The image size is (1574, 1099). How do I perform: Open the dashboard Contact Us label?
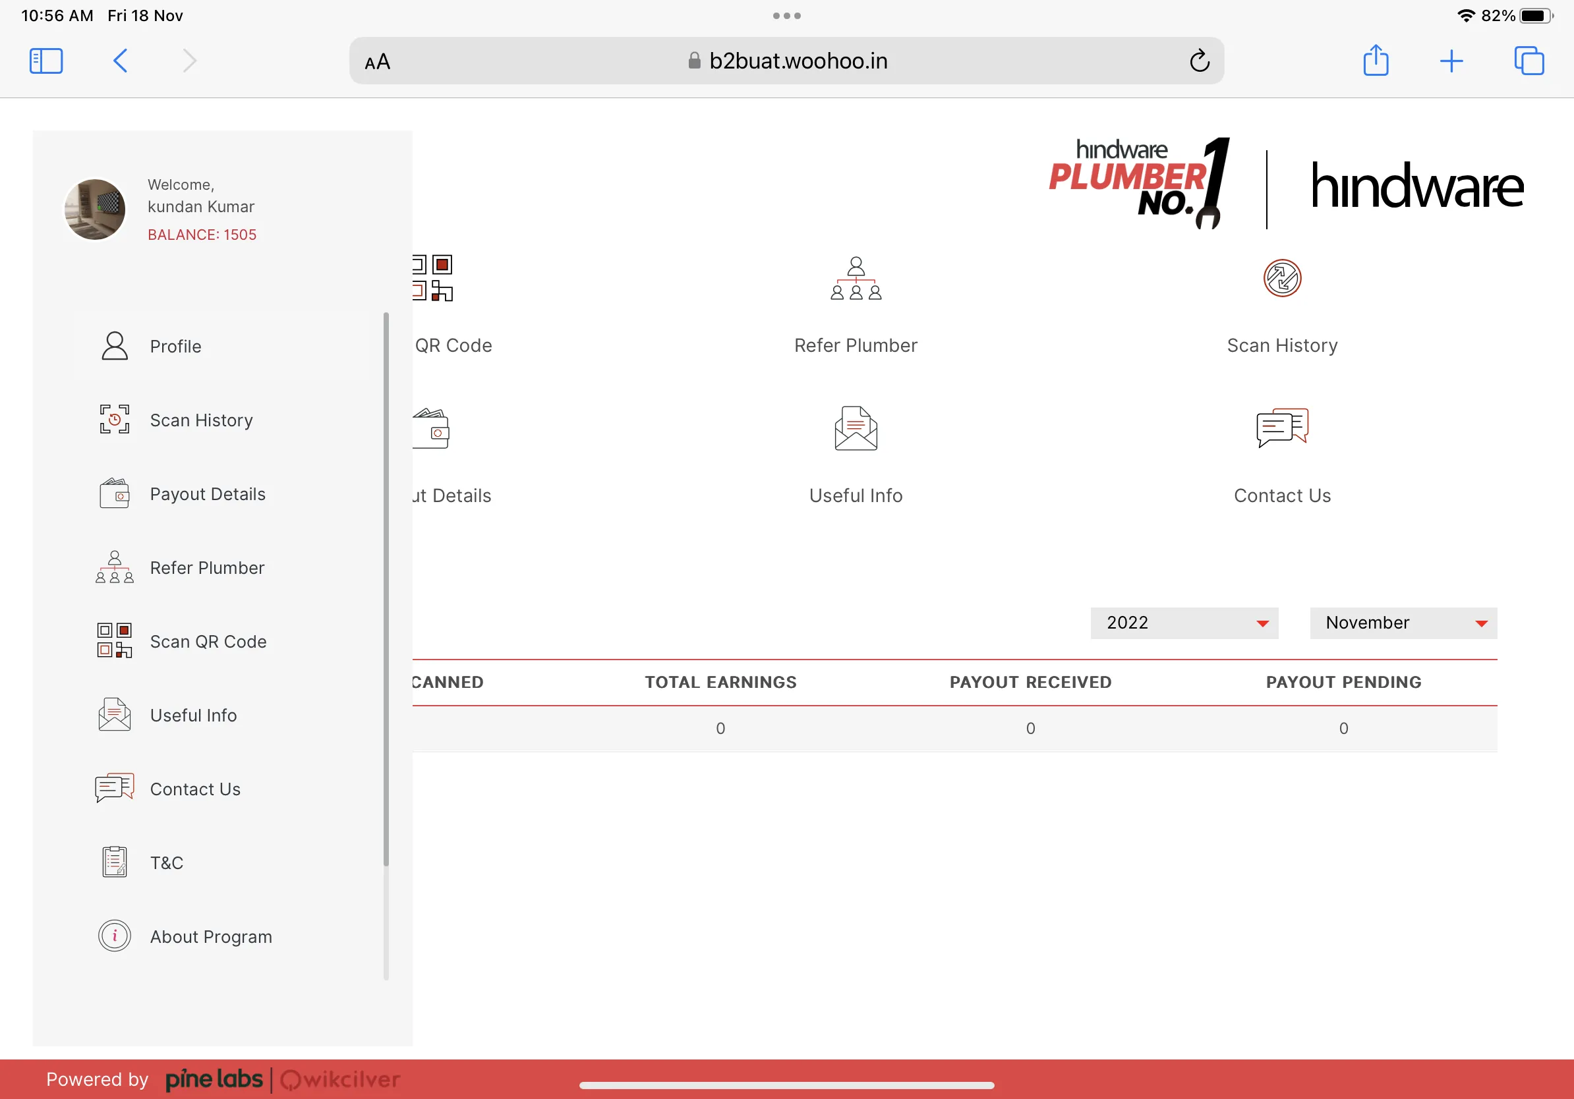(1282, 495)
